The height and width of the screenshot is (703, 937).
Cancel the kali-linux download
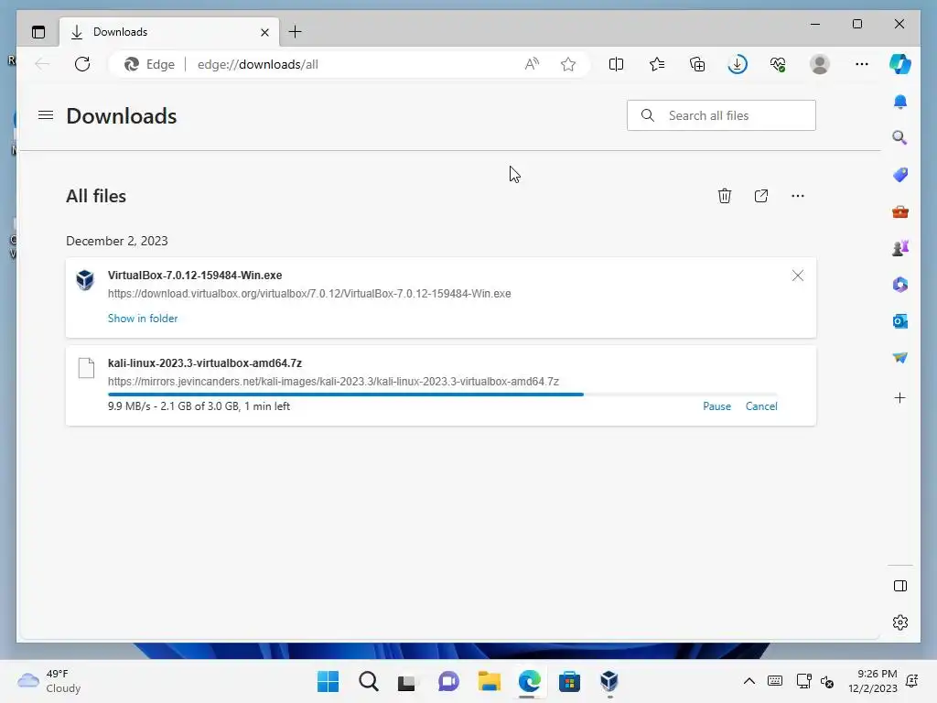tap(761, 406)
